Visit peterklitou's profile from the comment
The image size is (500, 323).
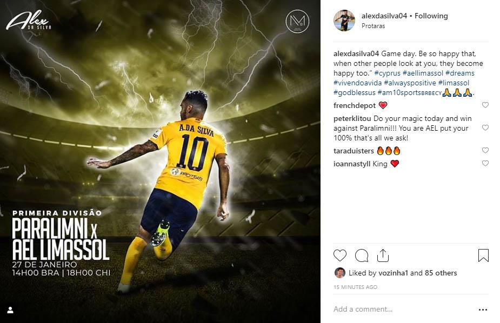(x=352, y=118)
